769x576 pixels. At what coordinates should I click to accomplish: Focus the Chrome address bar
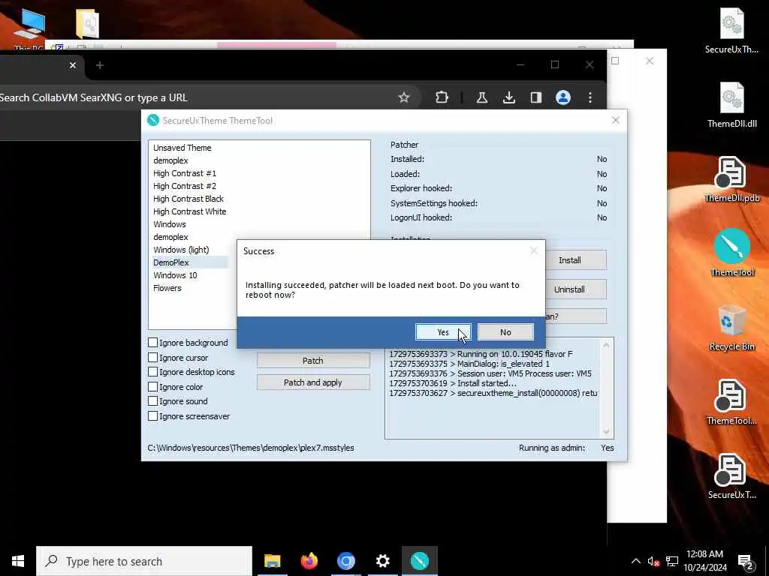coord(196,97)
